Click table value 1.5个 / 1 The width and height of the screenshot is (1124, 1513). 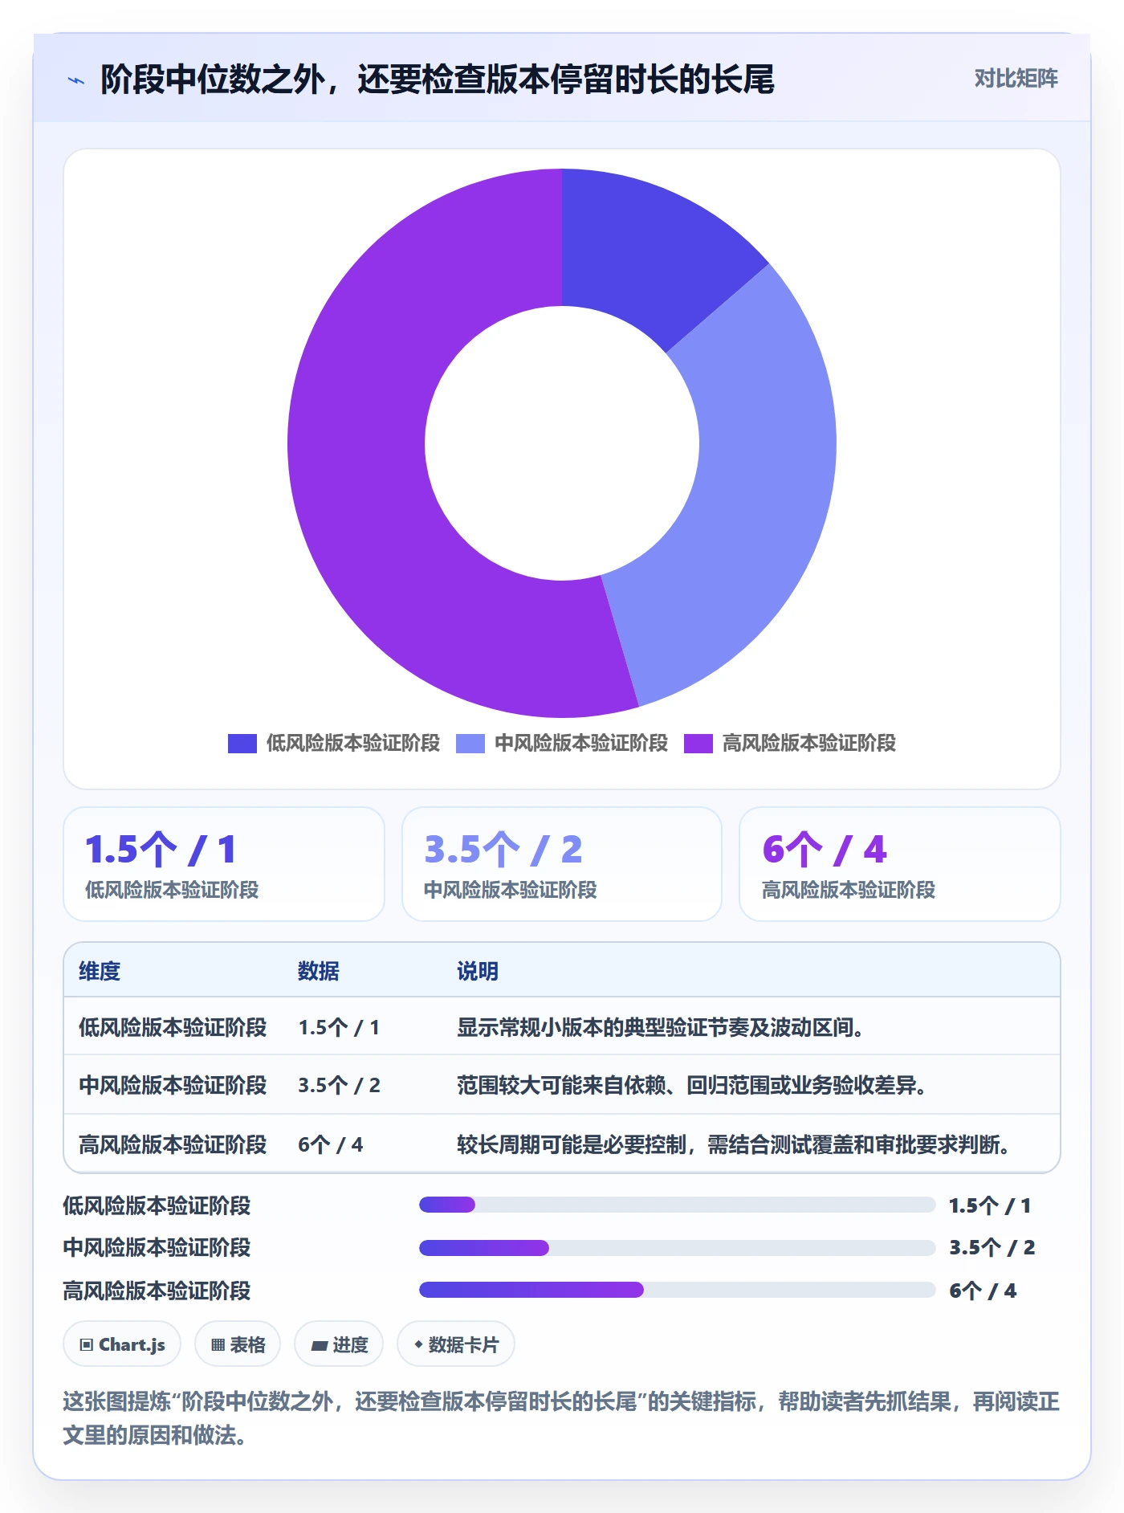point(339,1027)
